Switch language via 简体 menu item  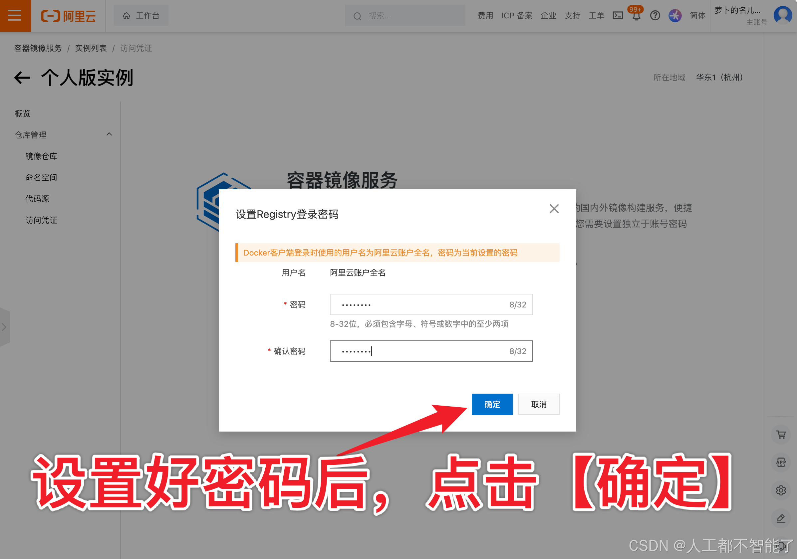coord(697,15)
